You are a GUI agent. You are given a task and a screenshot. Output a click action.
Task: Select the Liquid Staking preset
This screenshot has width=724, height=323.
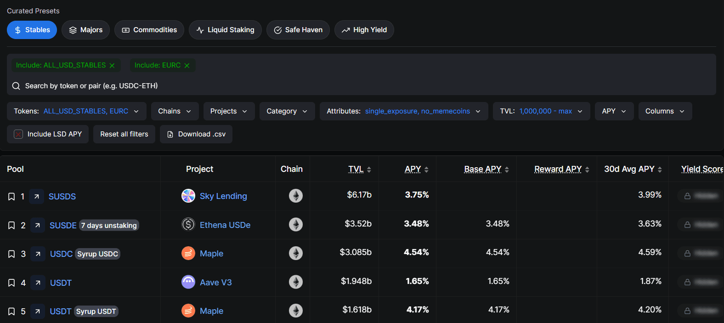point(225,30)
